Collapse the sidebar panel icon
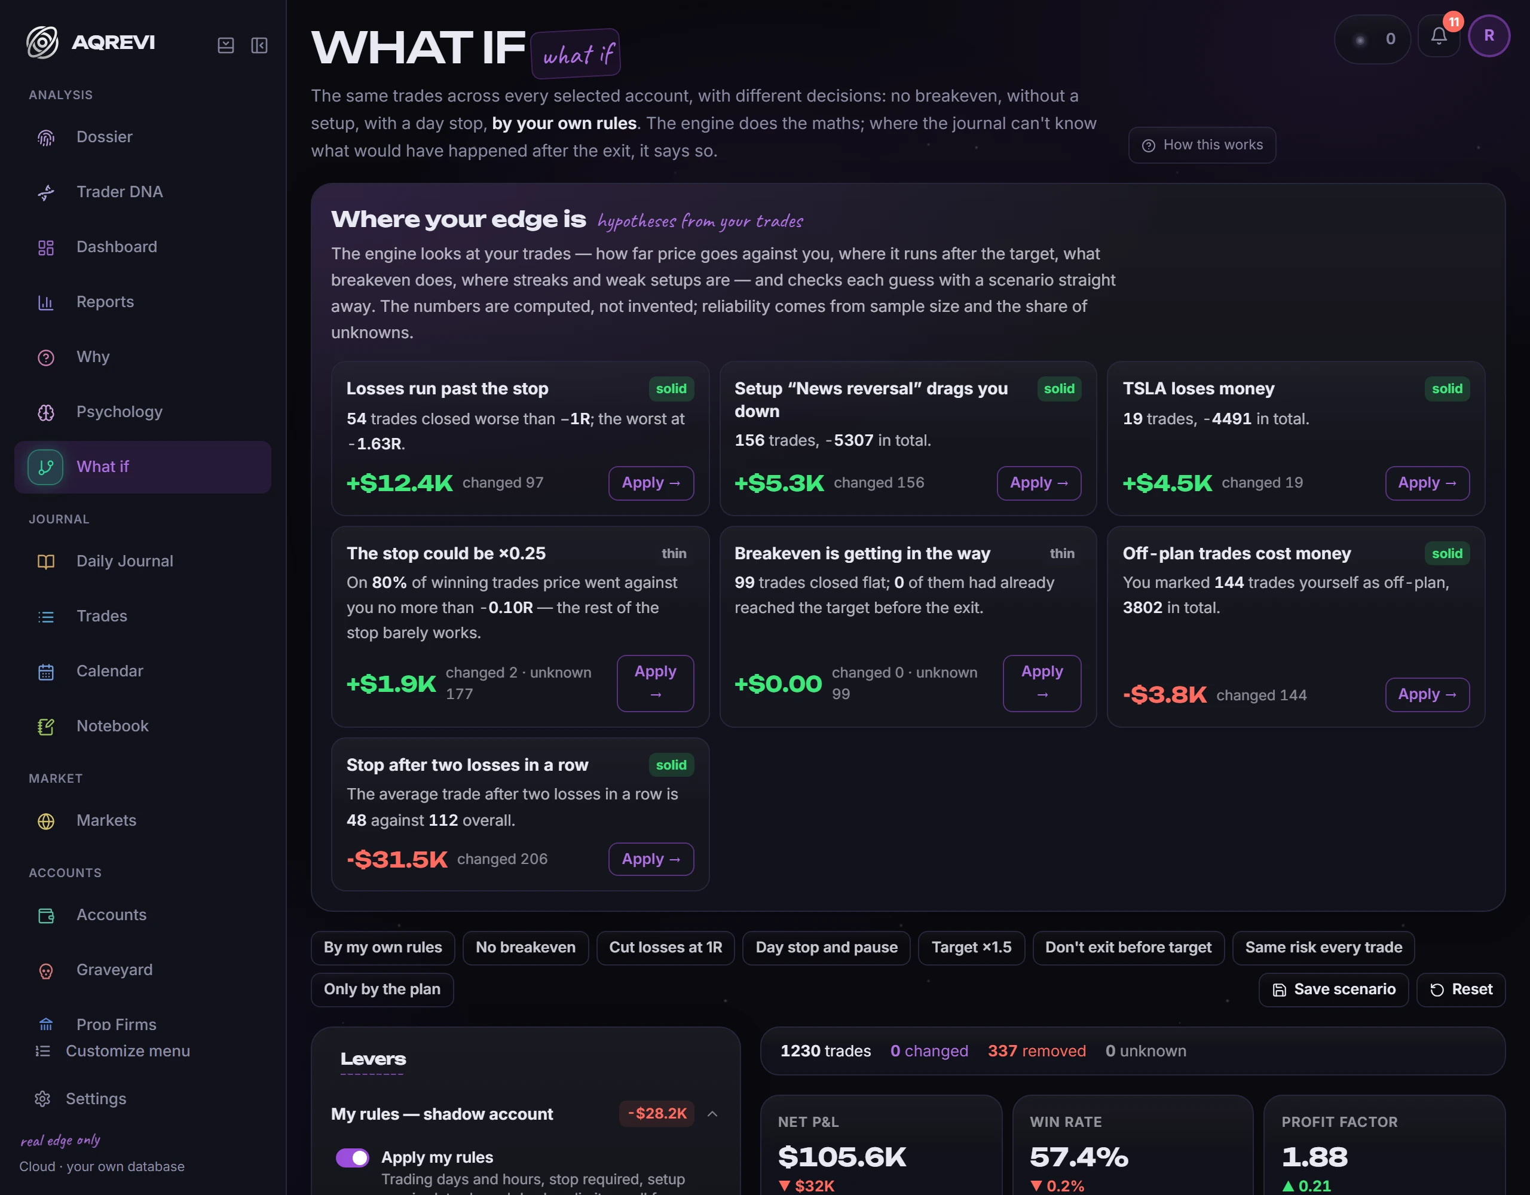The image size is (1530, 1195). click(x=259, y=45)
